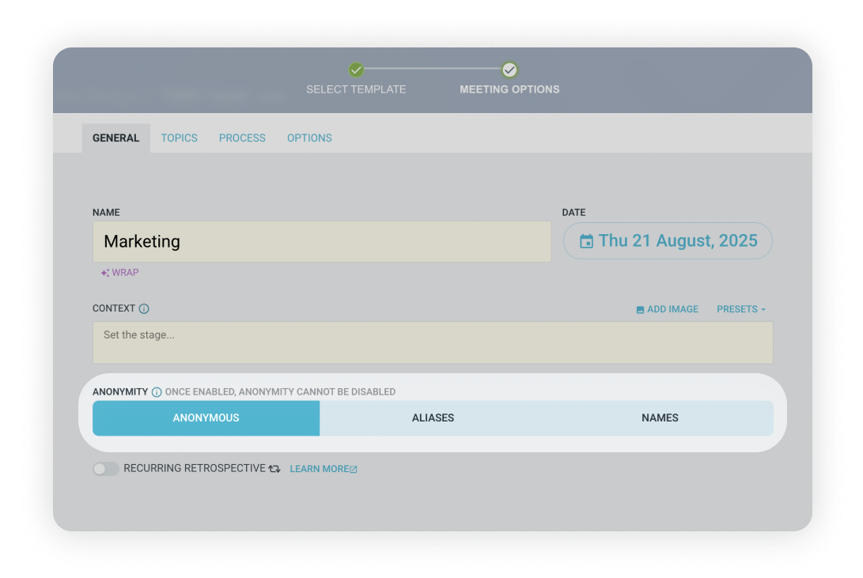Click the Anonymity info icon
Screen dimensions: 863x578
(157, 392)
